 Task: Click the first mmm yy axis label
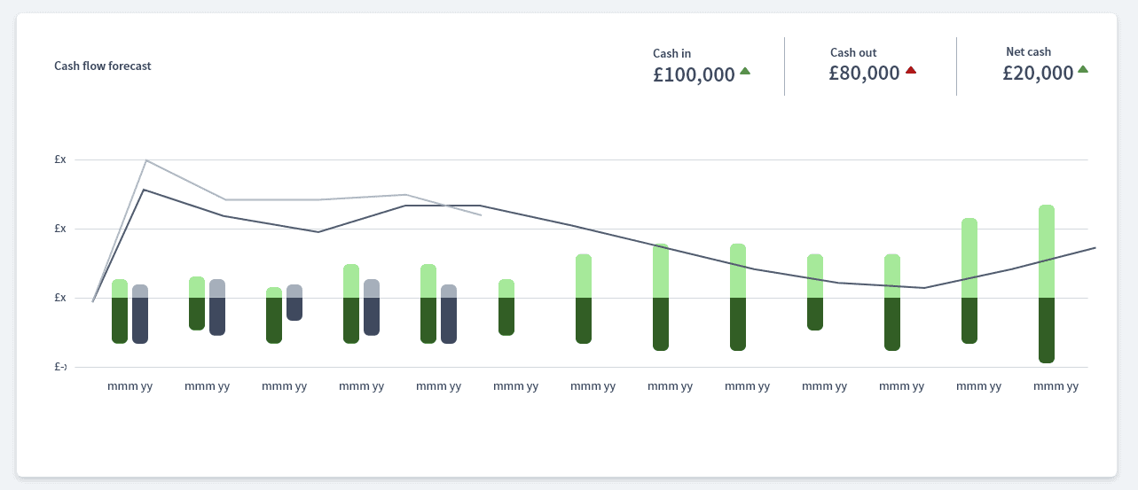(129, 386)
